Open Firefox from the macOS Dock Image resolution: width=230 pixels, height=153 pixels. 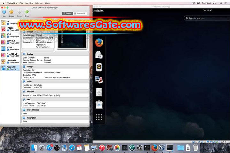coord(155,148)
